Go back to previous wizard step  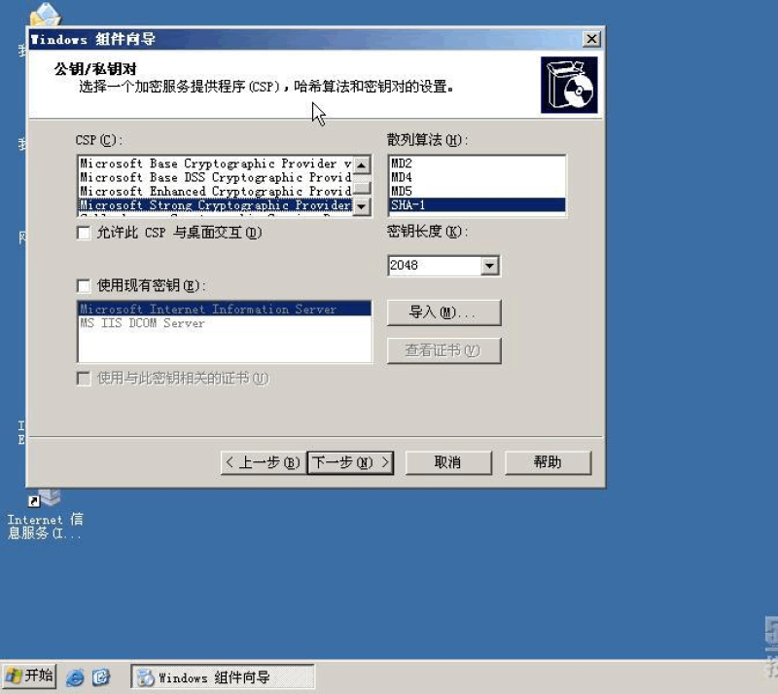263,462
